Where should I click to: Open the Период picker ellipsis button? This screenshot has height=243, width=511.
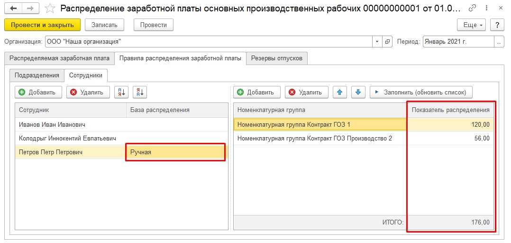[499, 42]
